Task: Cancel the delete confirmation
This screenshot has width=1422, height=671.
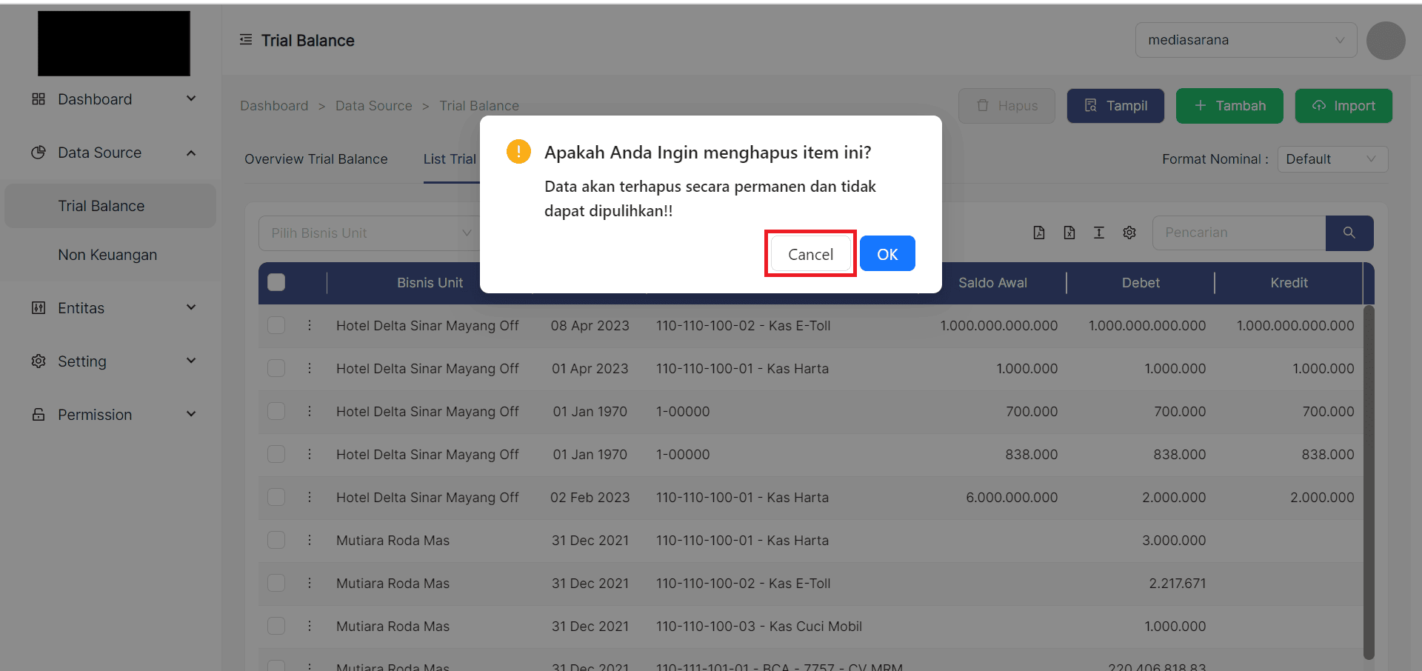Action: coord(810,254)
